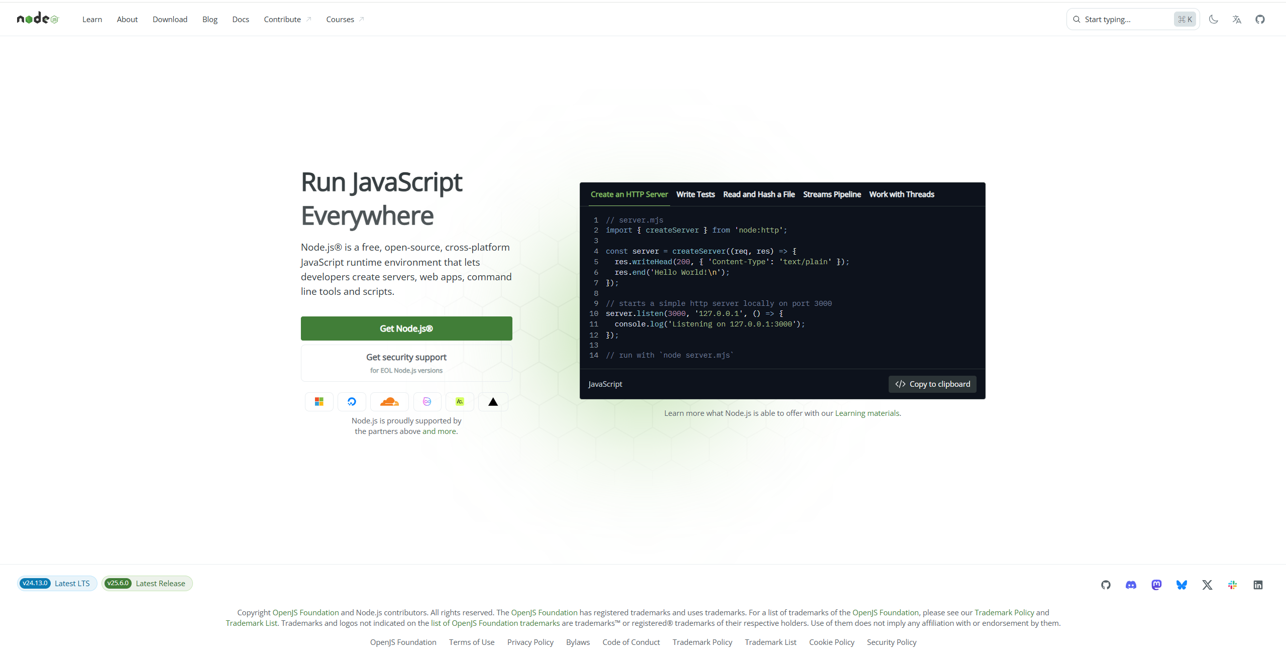1286x662 pixels.
Task: Expand the v24.13.0 Latest LTS badge
Action: tap(56, 583)
